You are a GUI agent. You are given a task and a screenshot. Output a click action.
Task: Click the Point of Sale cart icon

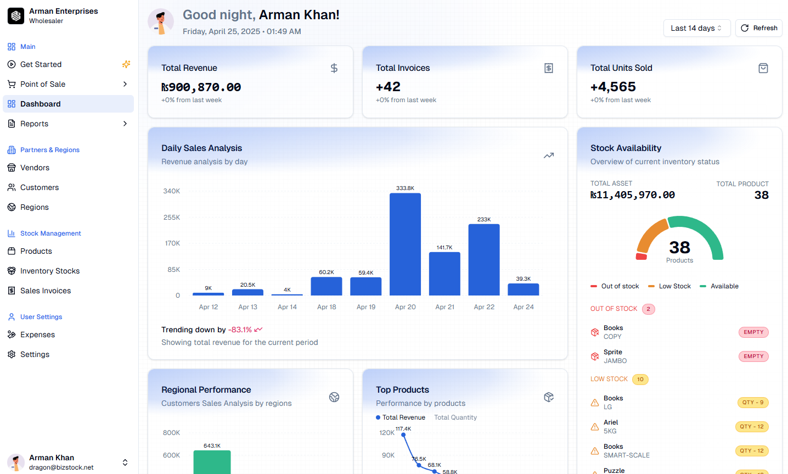tap(12, 84)
